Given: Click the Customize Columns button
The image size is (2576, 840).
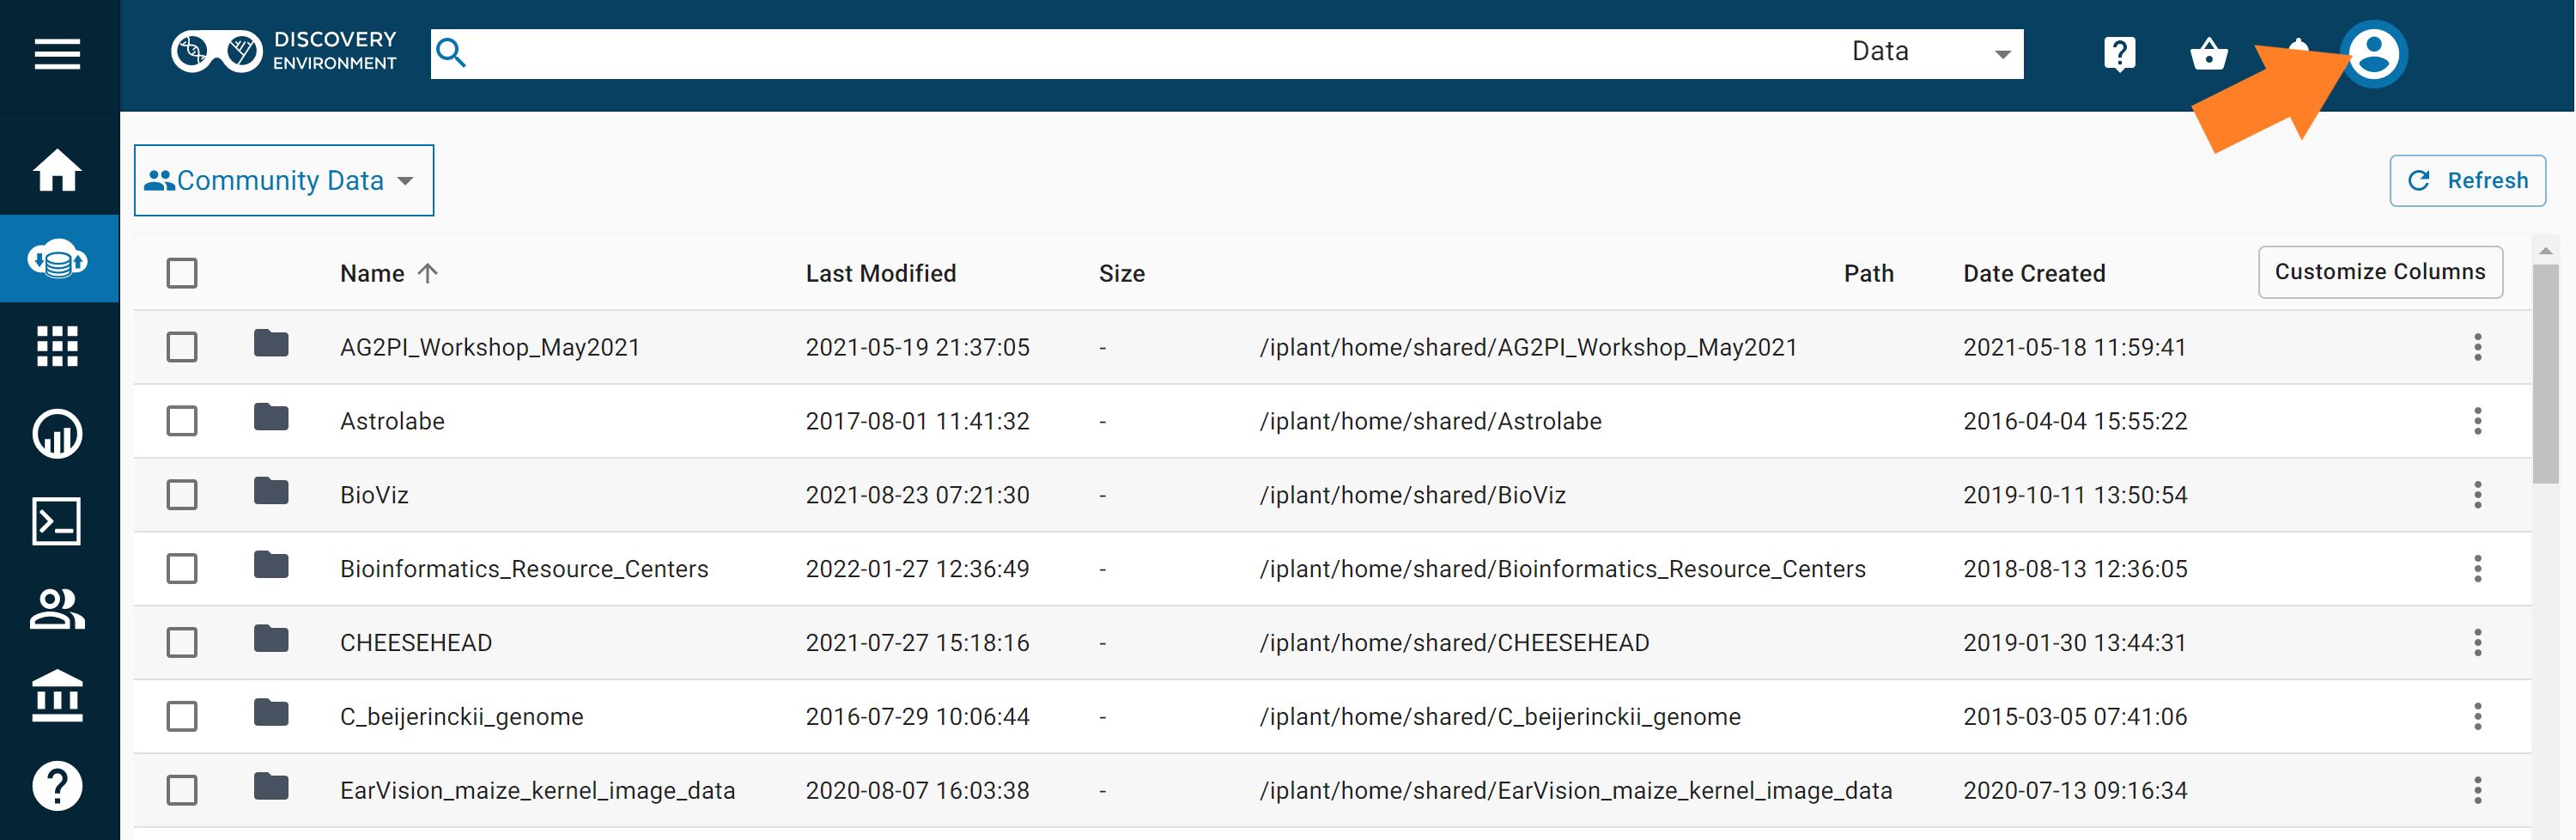Looking at the screenshot, I should pos(2379,272).
